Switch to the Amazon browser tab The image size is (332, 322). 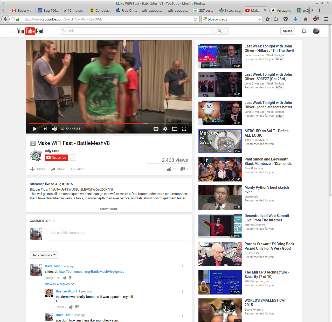[282, 10]
